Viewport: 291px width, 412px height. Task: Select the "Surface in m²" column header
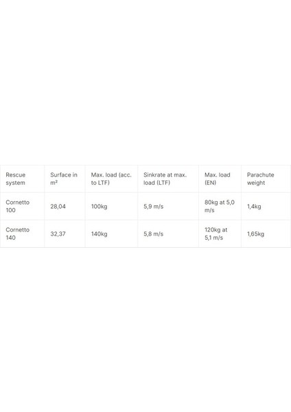point(65,179)
